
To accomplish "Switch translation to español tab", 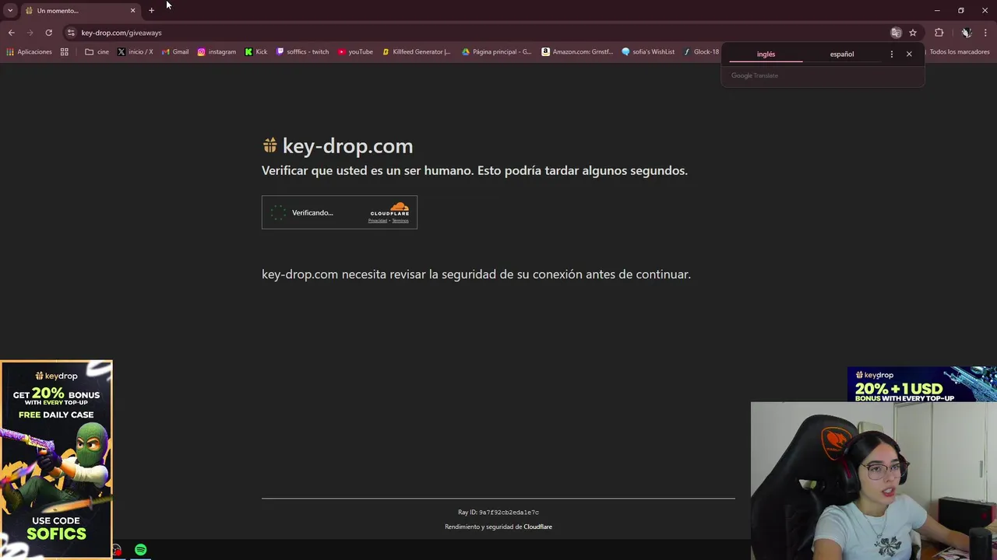I will [841, 54].
